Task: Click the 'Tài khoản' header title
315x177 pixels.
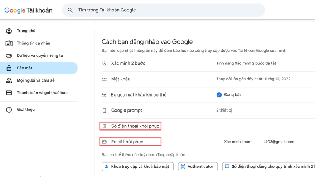Action: click(x=39, y=10)
